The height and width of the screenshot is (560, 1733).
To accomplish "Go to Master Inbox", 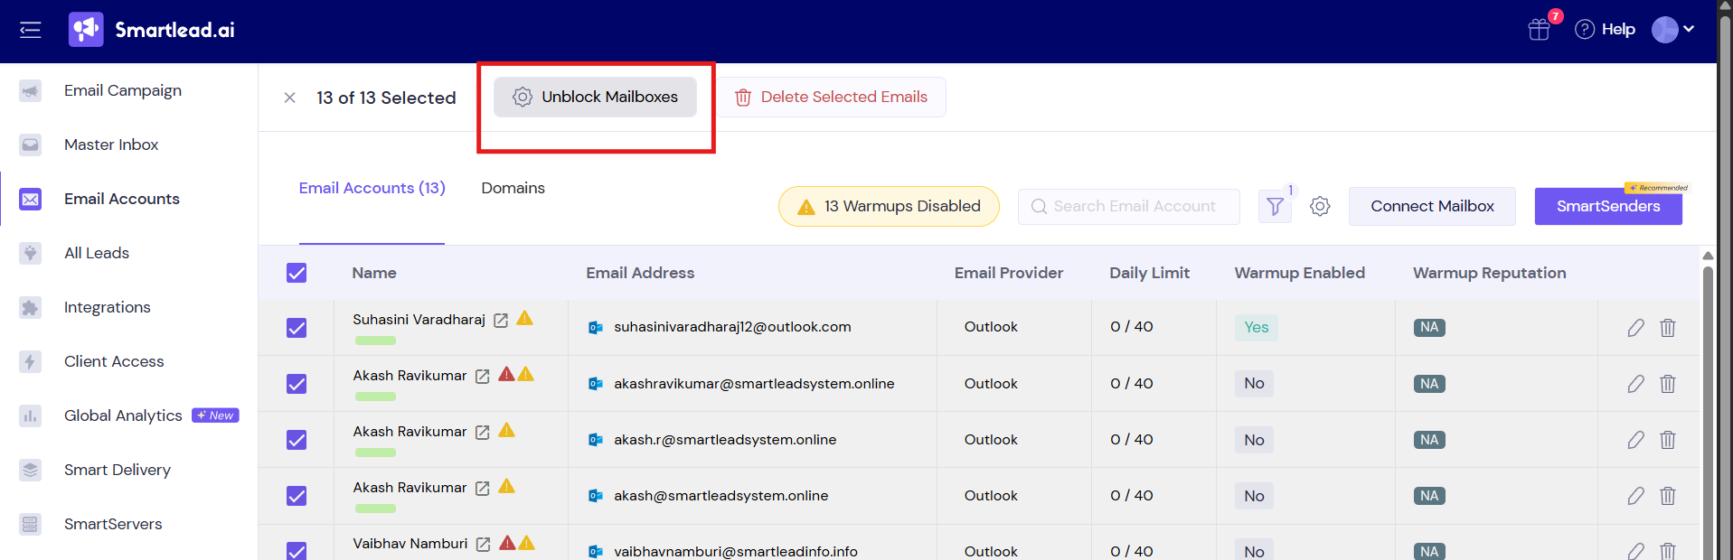I will coord(111,145).
